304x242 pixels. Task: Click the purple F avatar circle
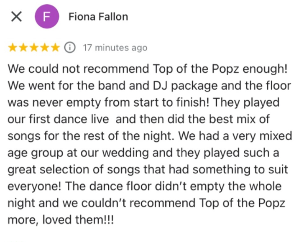tap(47, 17)
